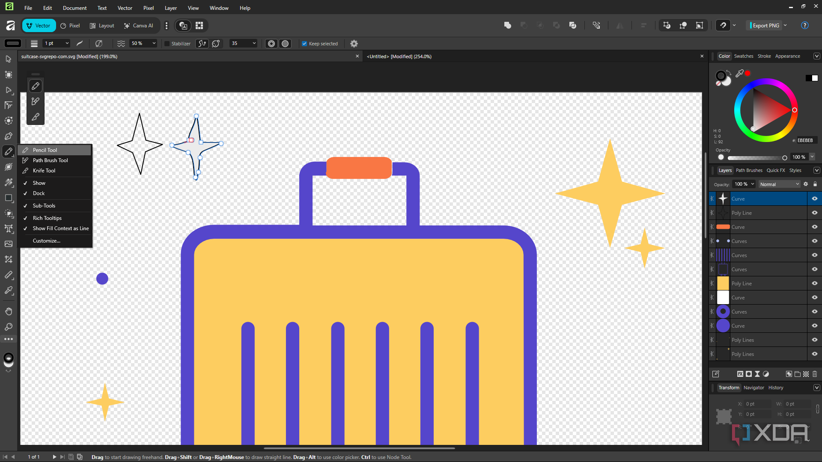This screenshot has height=462, width=822.
Task: Open the Normal blend mode dropdown
Action: click(x=779, y=184)
